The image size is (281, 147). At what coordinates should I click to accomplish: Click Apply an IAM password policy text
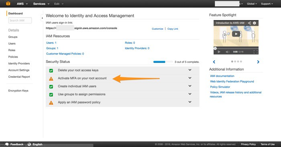79,102
